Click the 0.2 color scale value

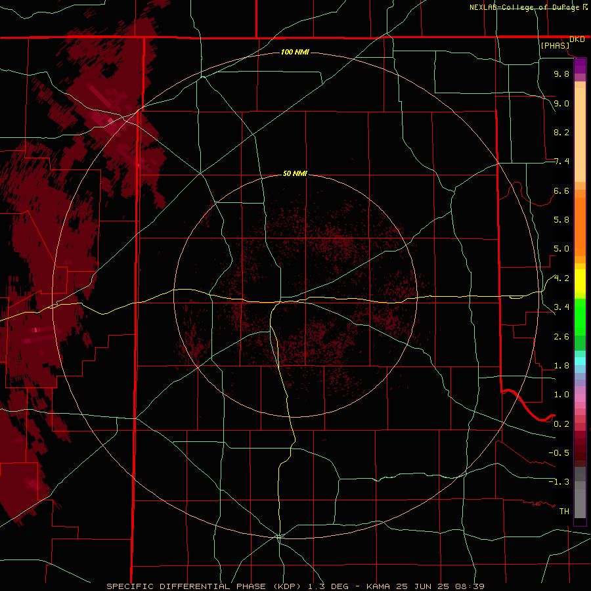561,424
